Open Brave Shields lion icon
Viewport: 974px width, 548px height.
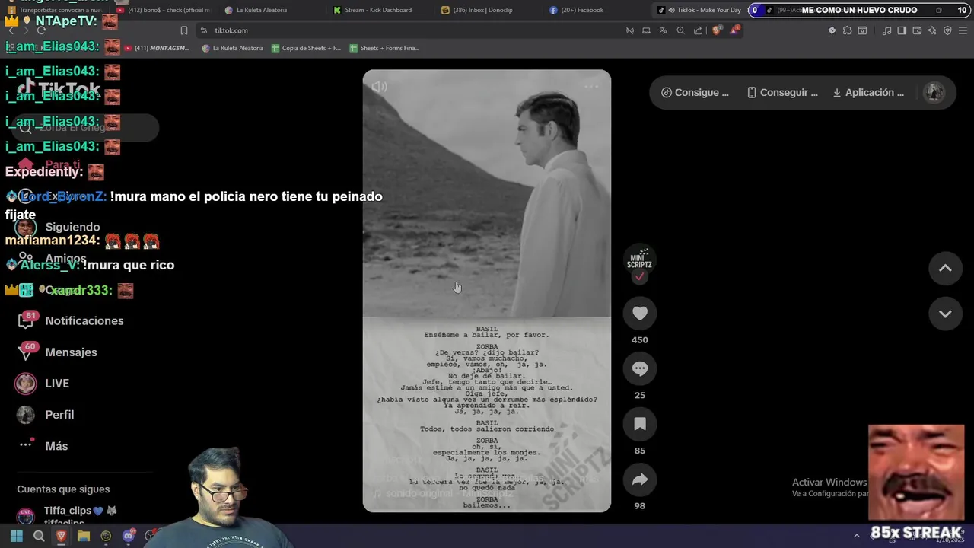(717, 30)
